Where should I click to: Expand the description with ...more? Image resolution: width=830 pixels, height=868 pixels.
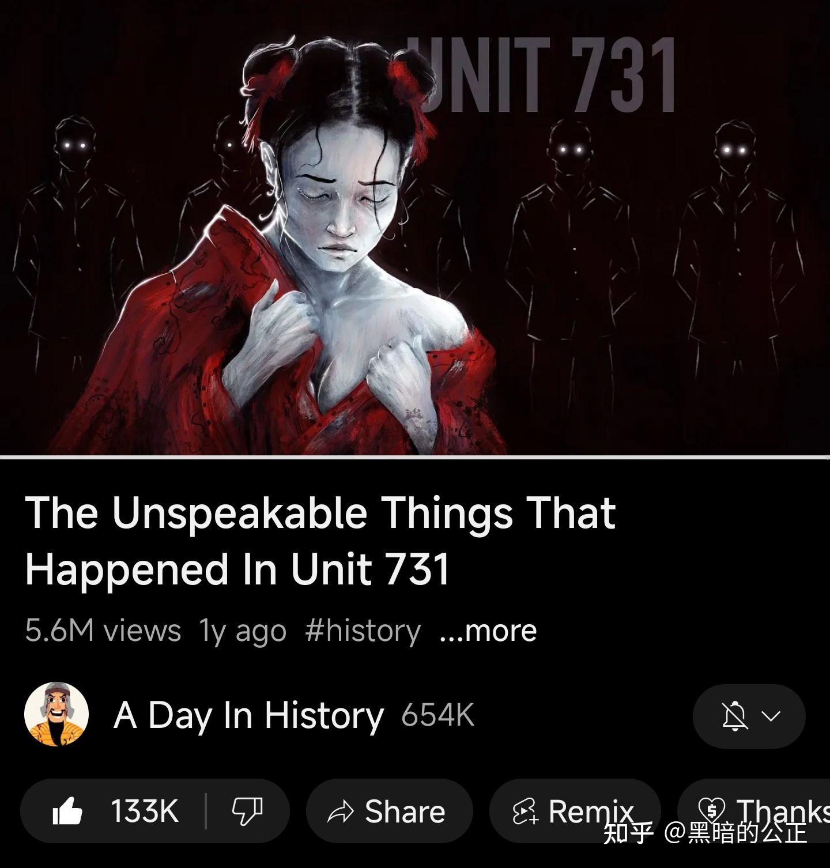click(488, 630)
